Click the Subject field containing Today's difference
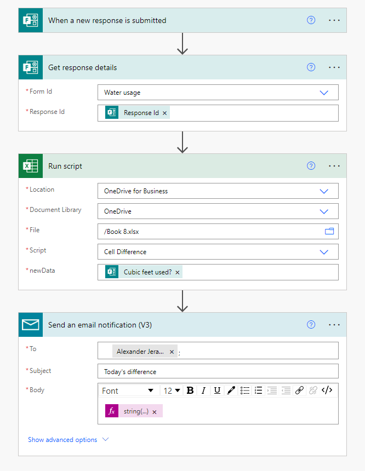Screen dimensions: 365x471 pyautogui.click(x=218, y=370)
